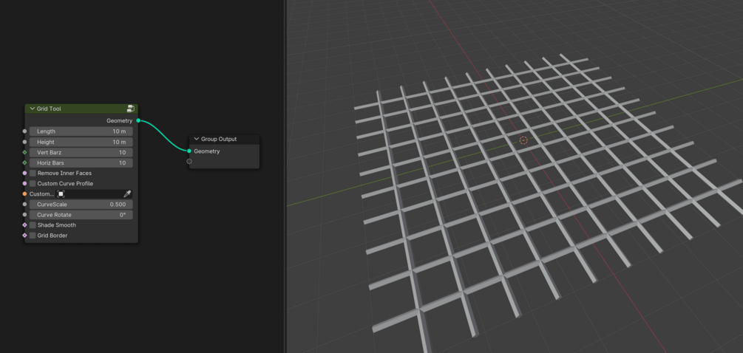Click the Height value field
Image resolution: width=743 pixels, height=353 pixels.
pos(81,142)
